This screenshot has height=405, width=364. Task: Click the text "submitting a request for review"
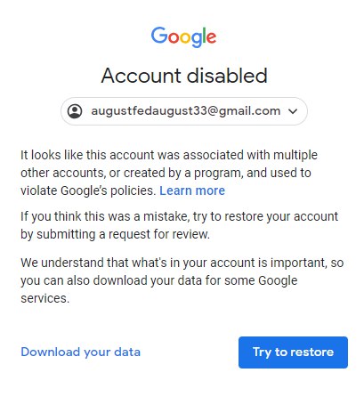coord(123,234)
